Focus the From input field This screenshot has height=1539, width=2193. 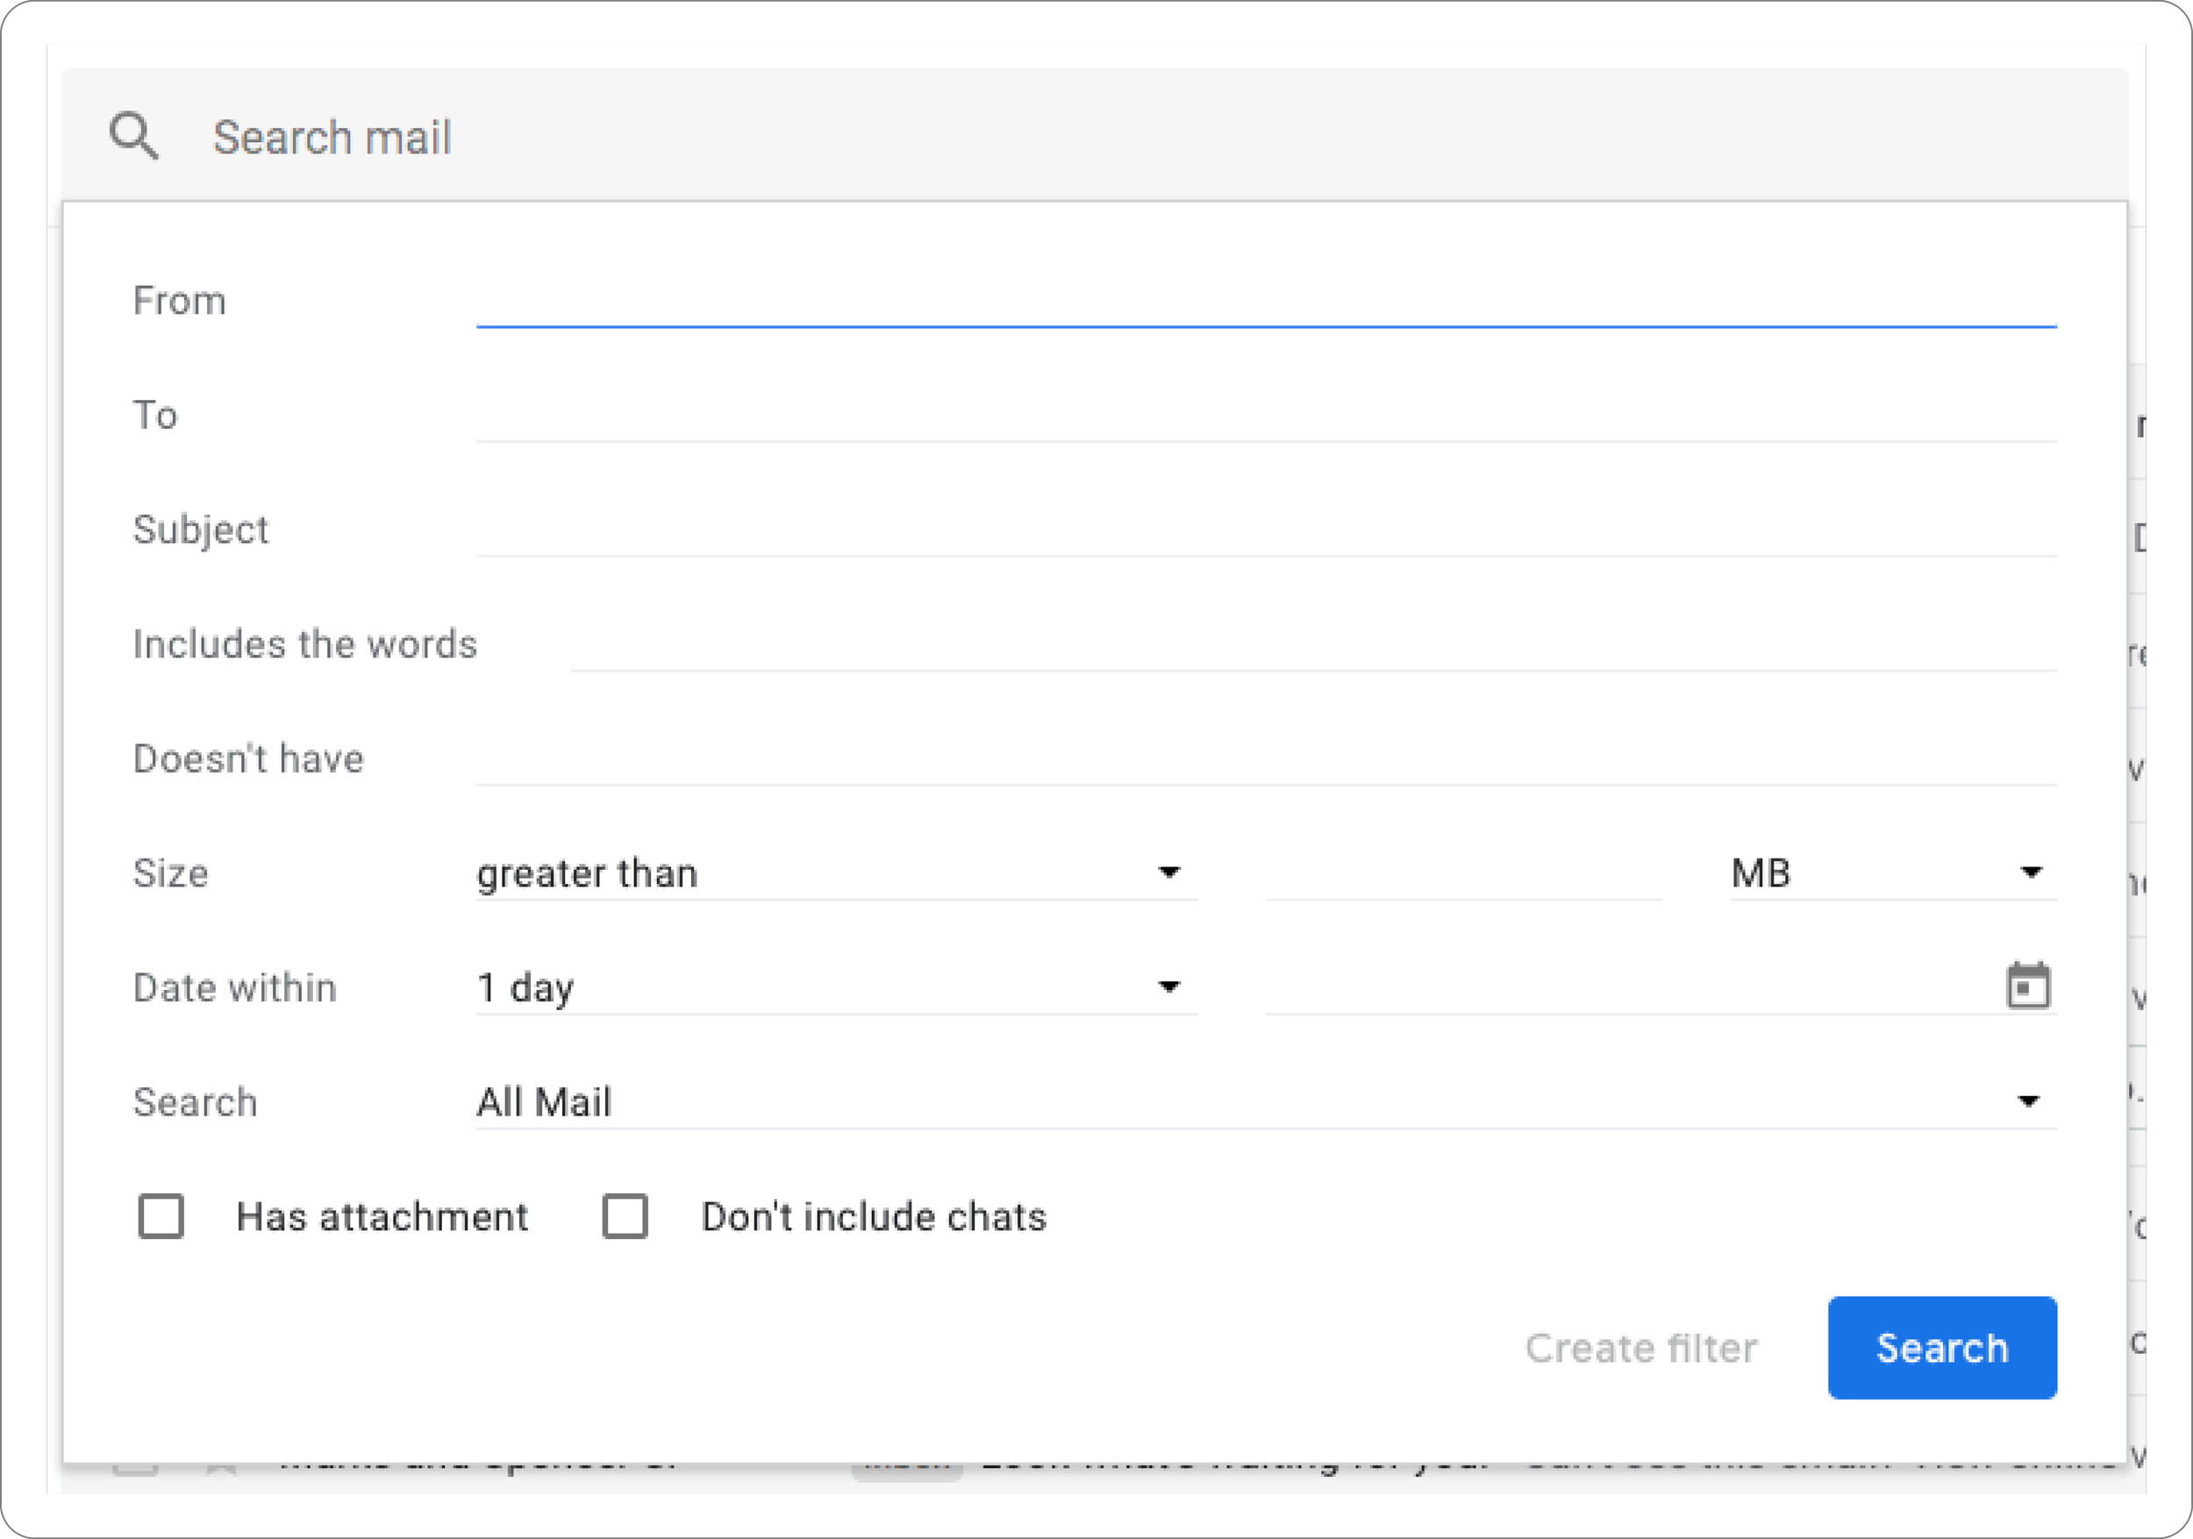point(1266,303)
